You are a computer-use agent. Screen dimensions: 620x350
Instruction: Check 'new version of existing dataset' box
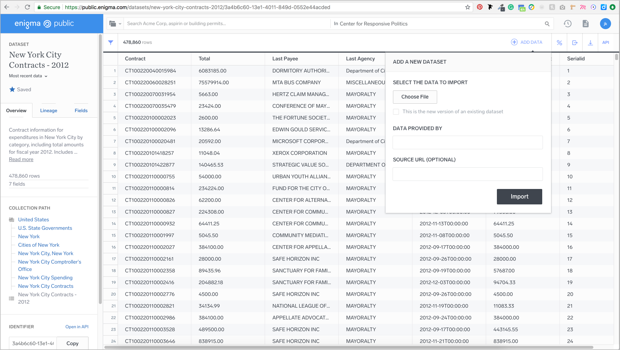pyautogui.click(x=396, y=111)
